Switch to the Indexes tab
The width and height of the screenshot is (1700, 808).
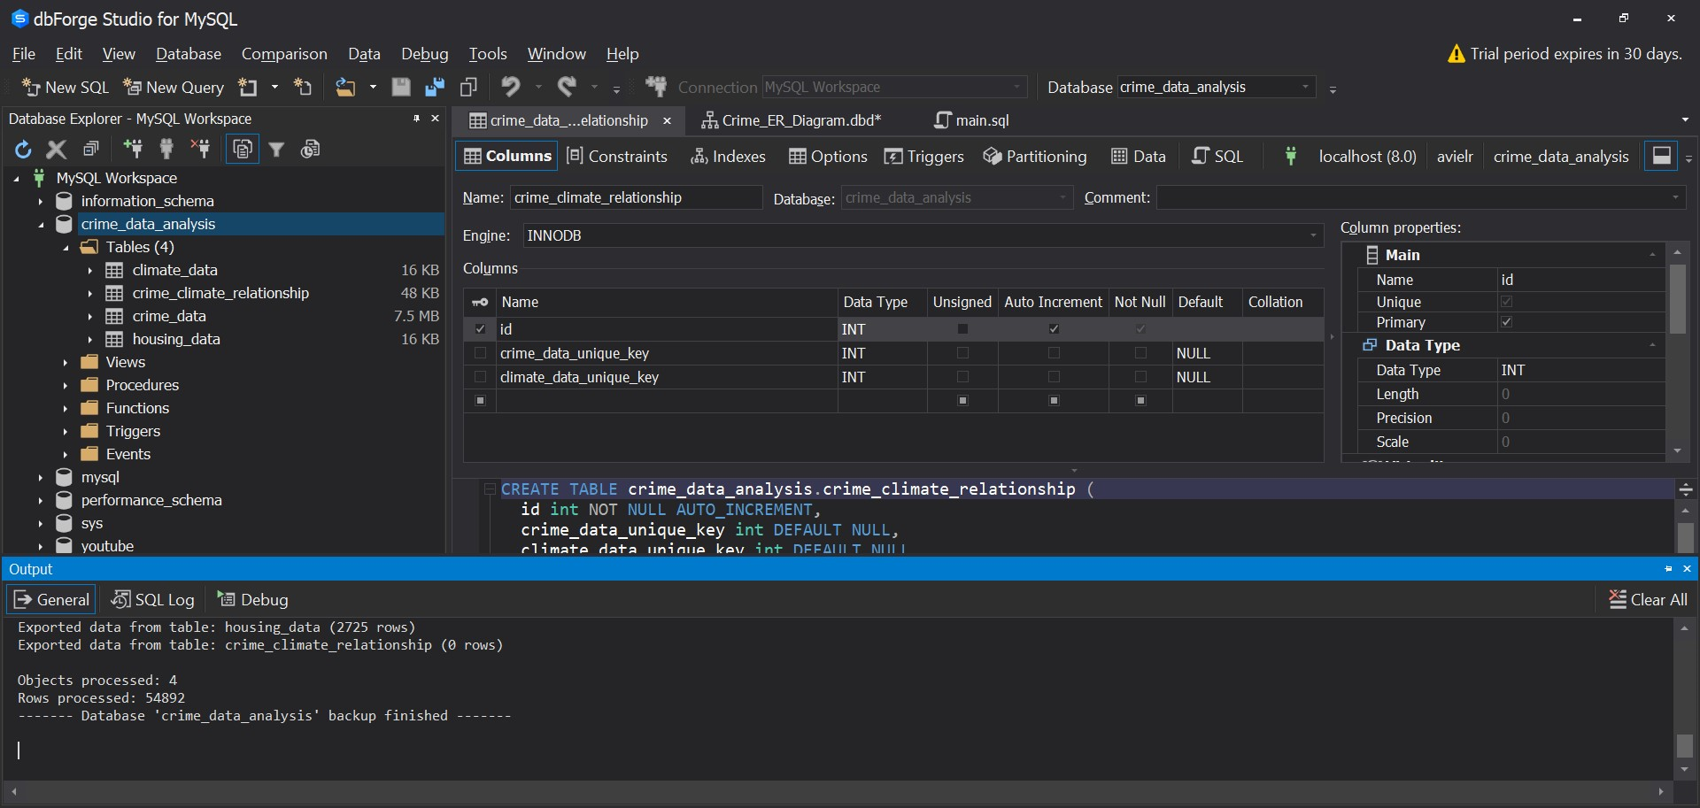(728, 157)
